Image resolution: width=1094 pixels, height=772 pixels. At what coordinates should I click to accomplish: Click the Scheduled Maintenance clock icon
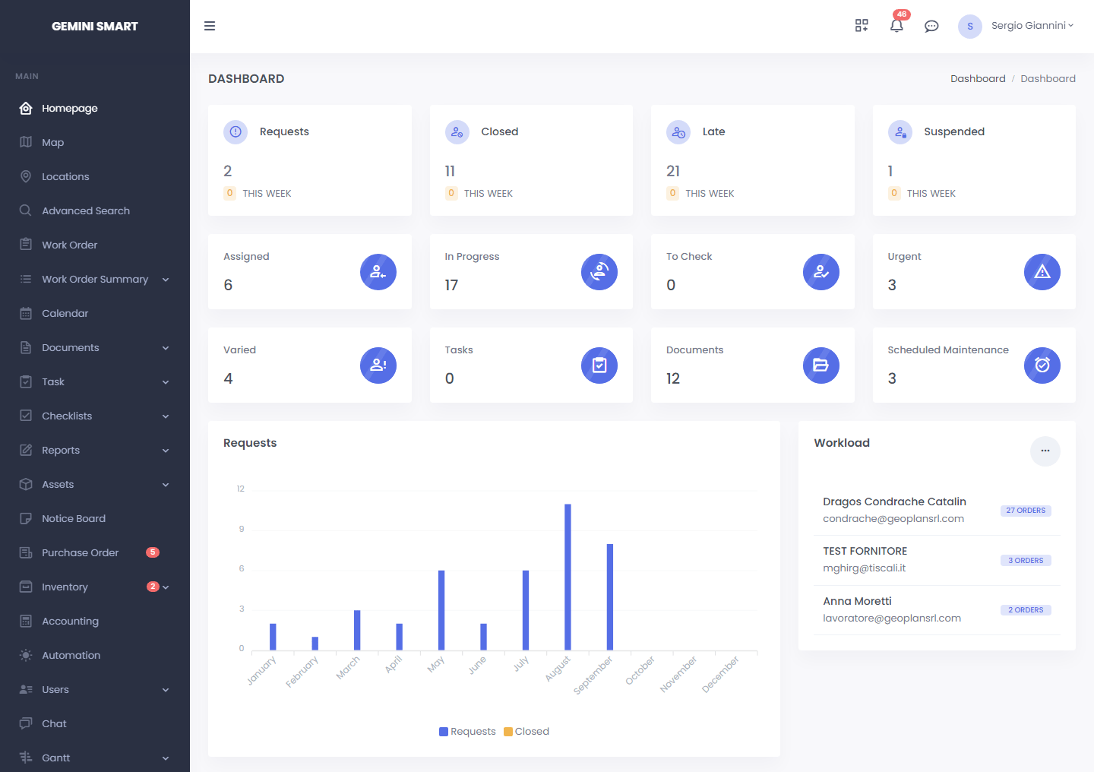click(1042, 365)
